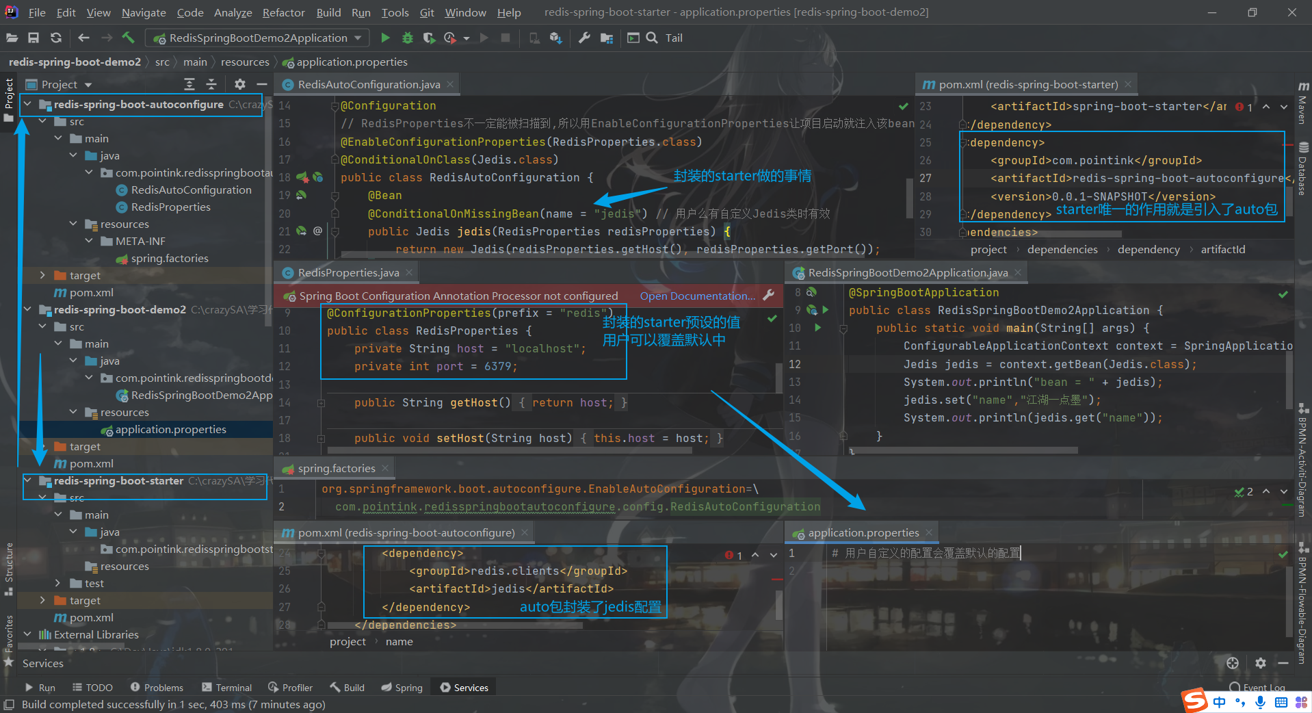Switch to RedisSpringBootDemo2Application.java tab
This screenshot has width=1312, height=713.
(x=908, y=272)
